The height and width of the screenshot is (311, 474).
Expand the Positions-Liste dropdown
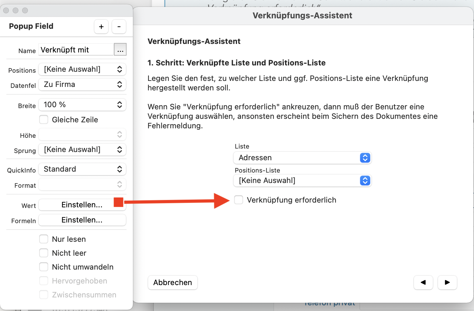point(302,180)
